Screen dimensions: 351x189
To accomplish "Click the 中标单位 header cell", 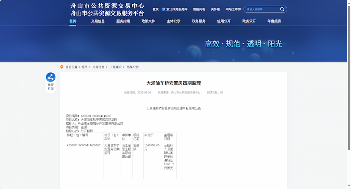I will [x=126, y=138].
